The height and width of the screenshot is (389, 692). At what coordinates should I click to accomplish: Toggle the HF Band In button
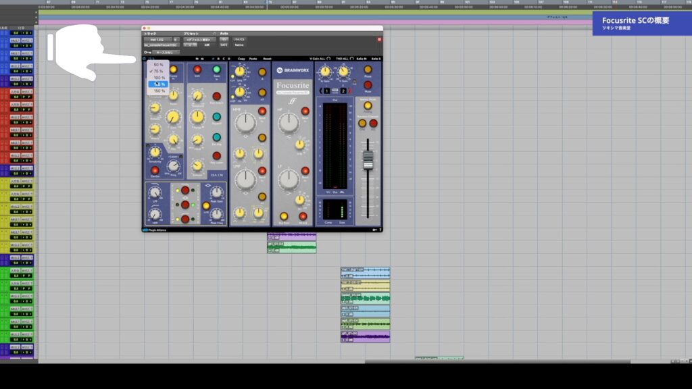pos(305,111)
